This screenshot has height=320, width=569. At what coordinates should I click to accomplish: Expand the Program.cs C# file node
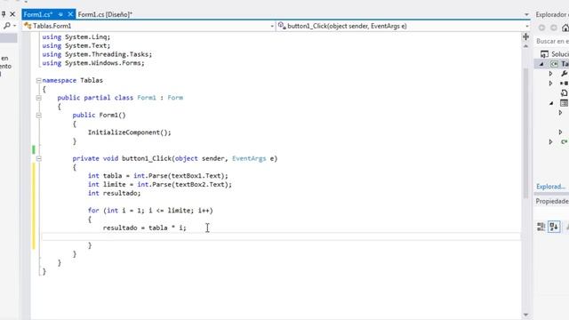551,142
